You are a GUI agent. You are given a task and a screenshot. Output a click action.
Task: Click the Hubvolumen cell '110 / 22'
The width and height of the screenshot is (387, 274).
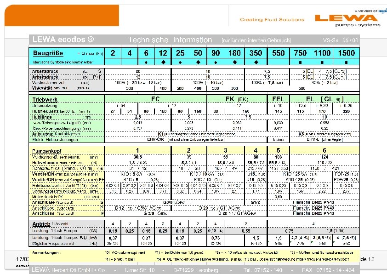(324, 163)
